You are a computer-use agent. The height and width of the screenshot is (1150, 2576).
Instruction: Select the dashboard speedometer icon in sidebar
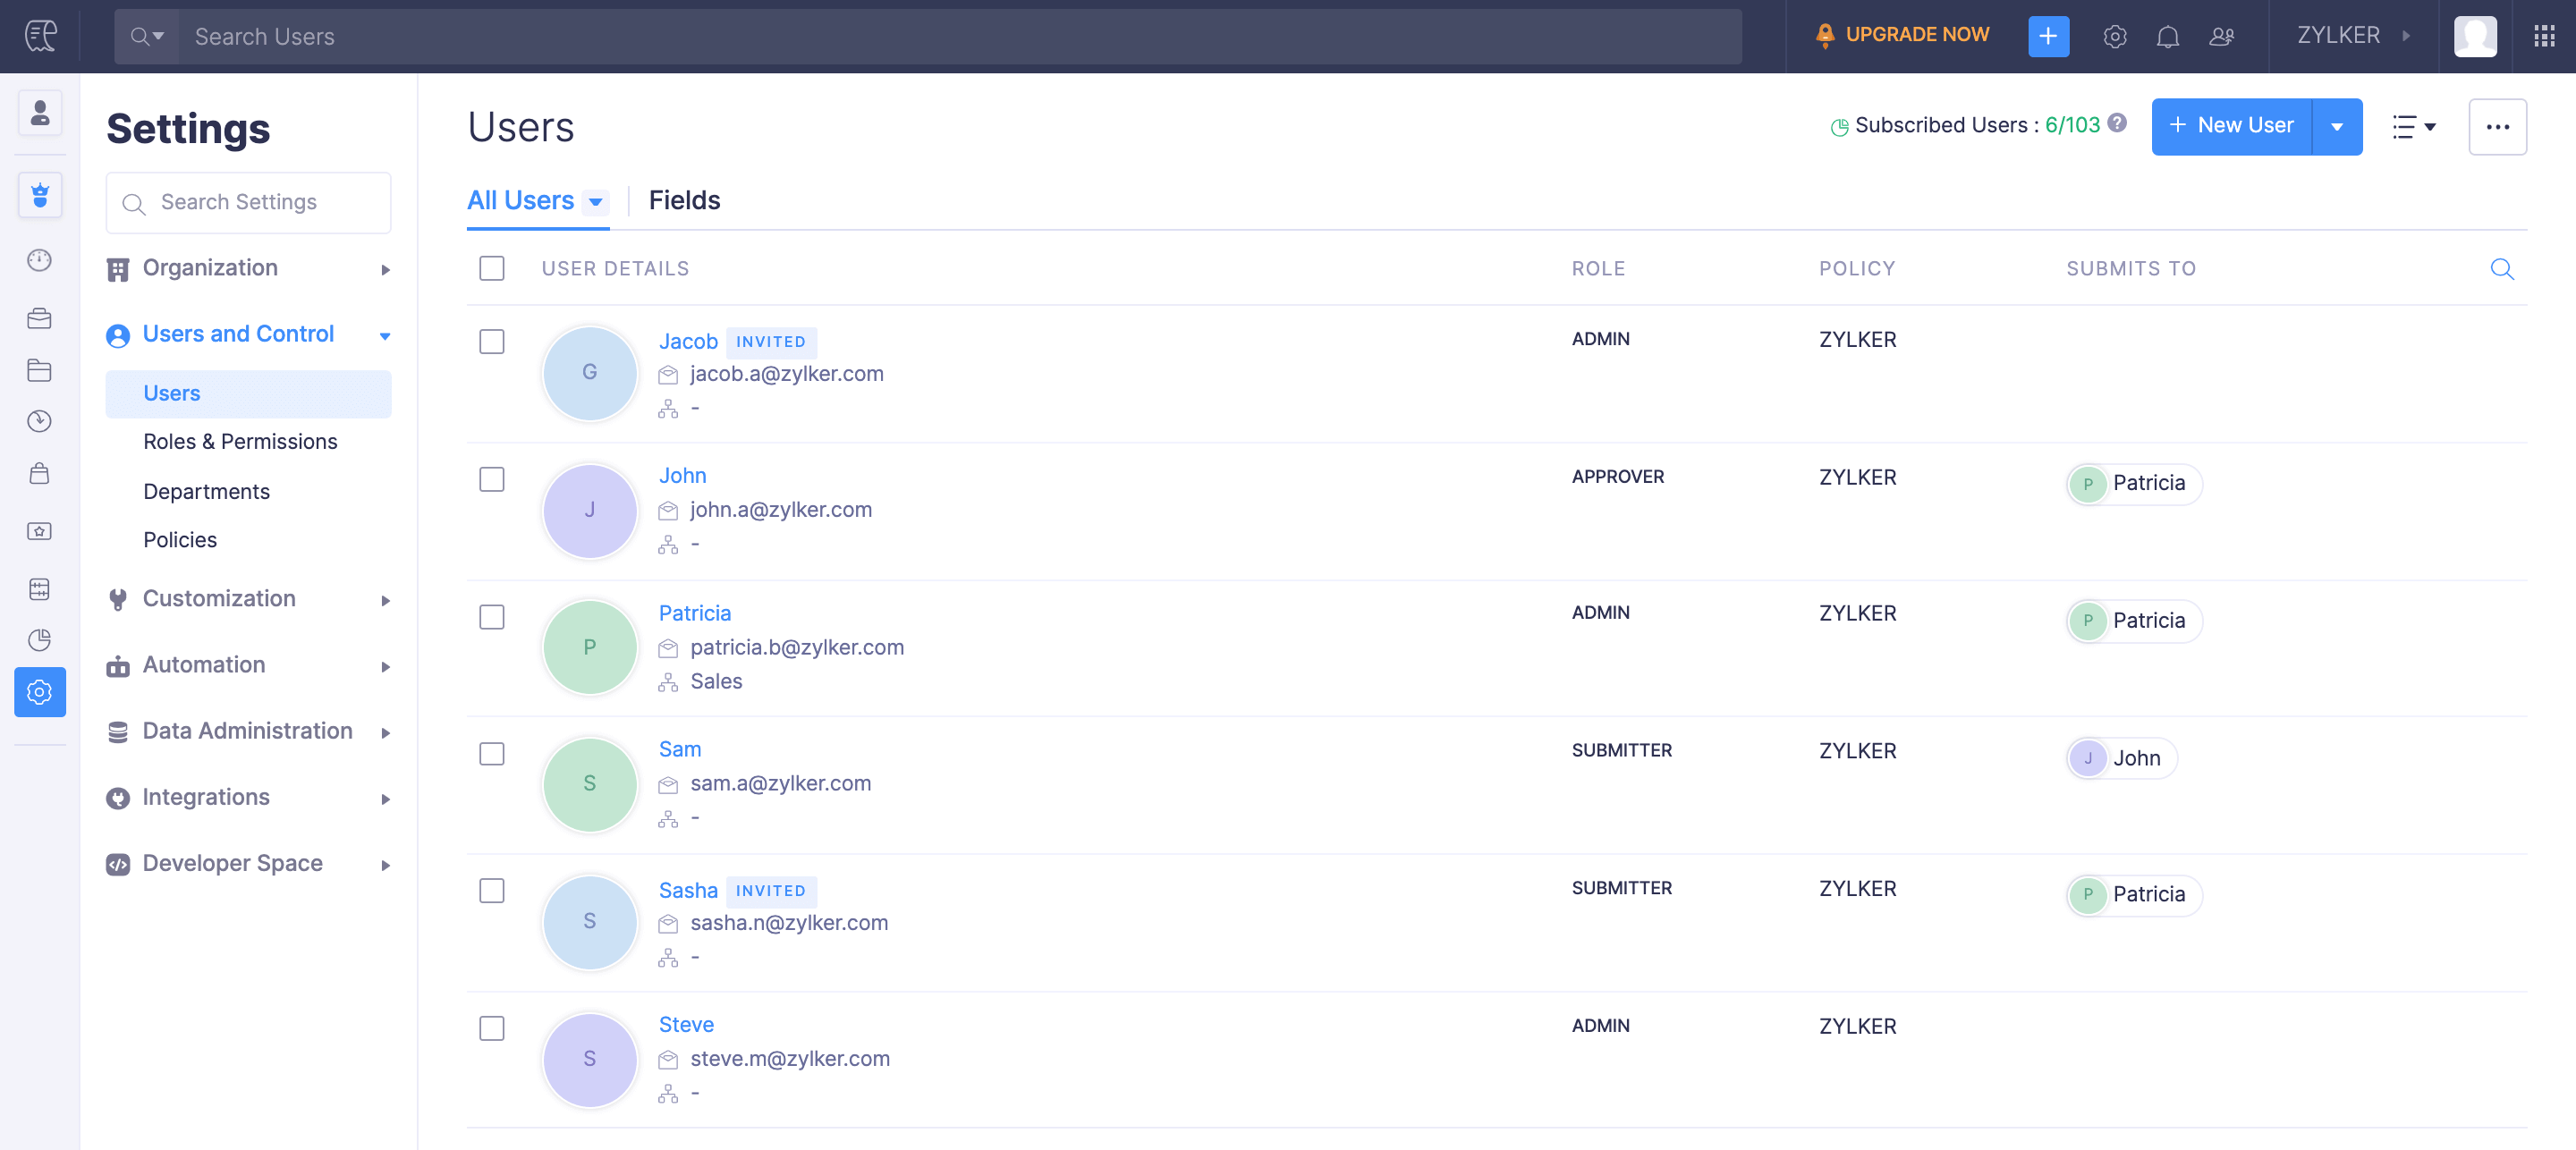click(x=40, y=261)
